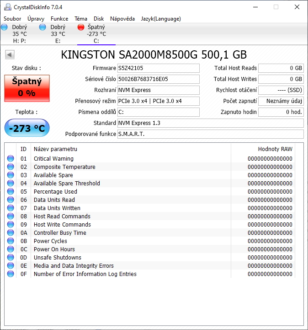Click the Rychlost otáčení ---- (SSD) field
The image size is (308, 330).
281,90
